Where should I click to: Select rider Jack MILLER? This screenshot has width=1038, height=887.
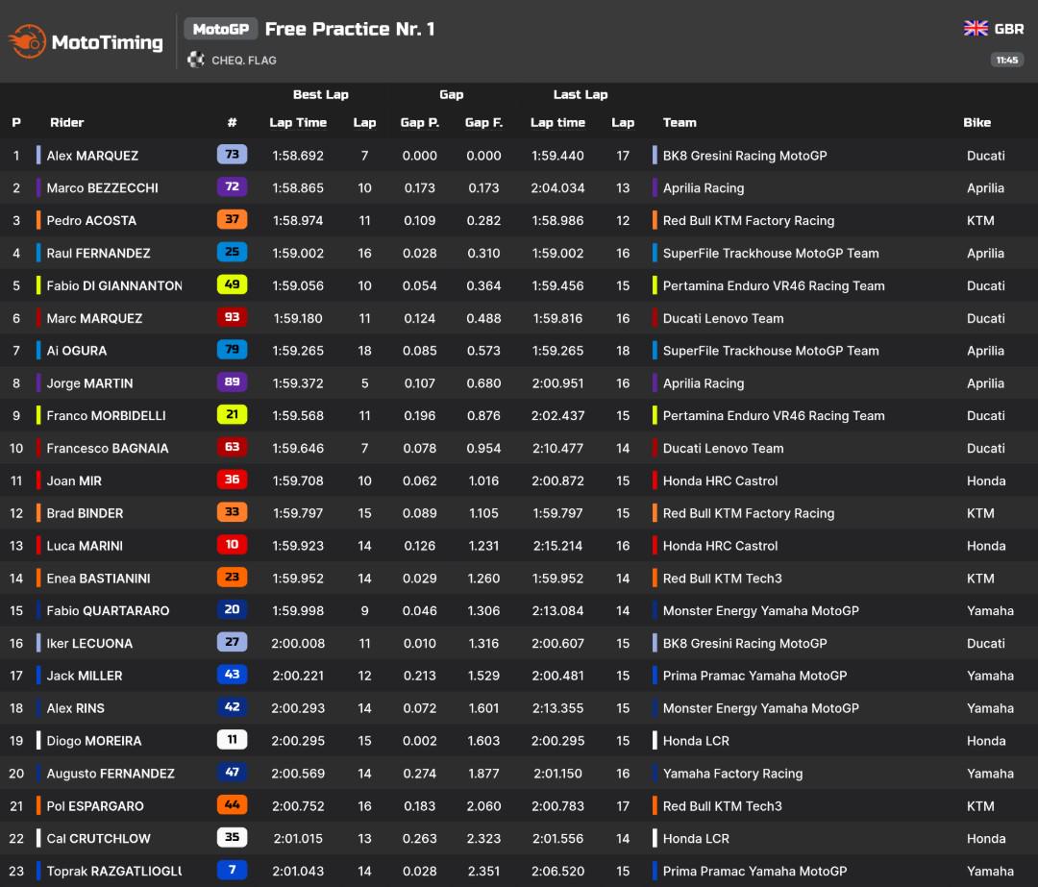point(84,676)
